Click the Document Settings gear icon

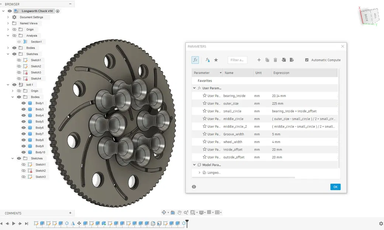[14, 17]
